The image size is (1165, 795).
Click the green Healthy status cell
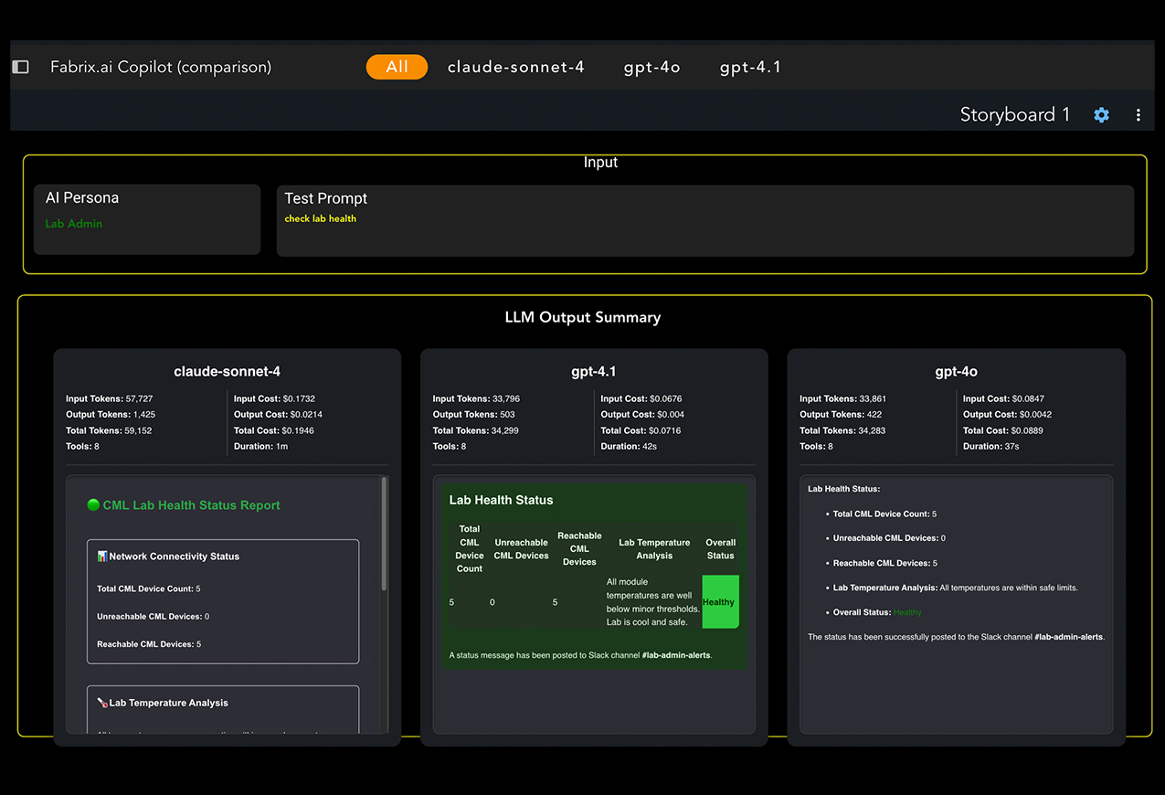(x=719, y=602)
